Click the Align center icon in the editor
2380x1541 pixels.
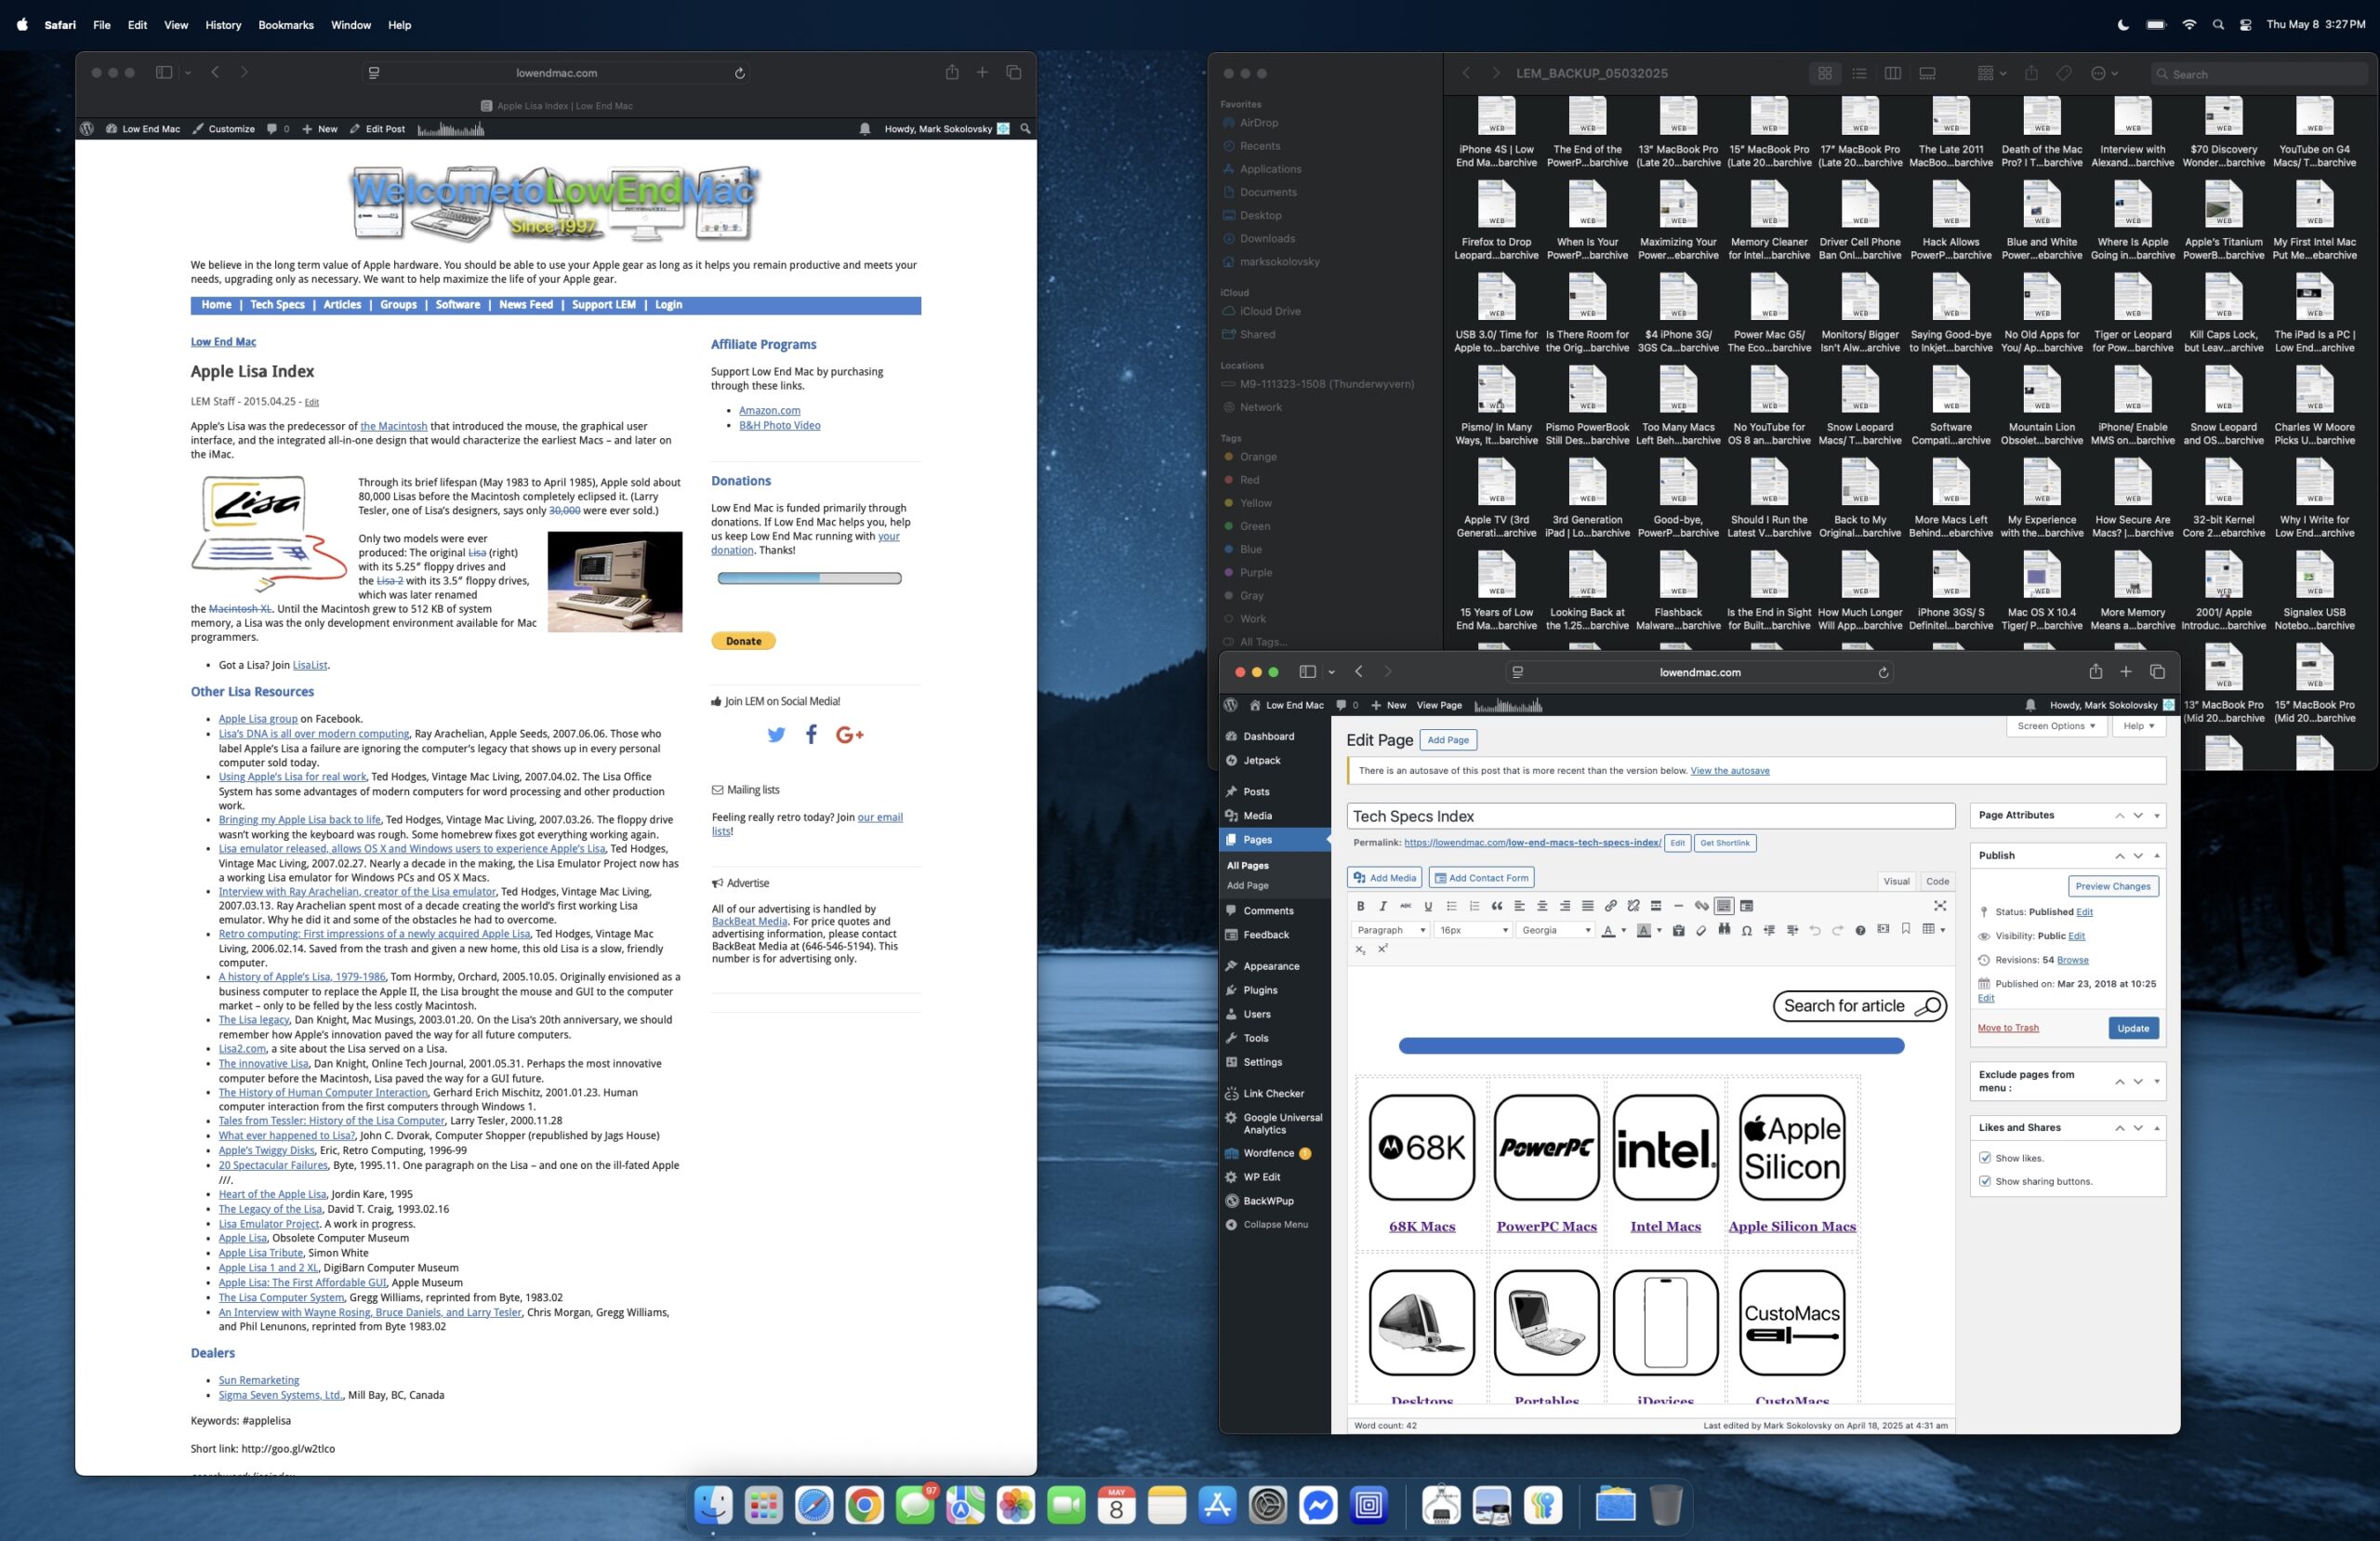click(x=1543, y=907)
